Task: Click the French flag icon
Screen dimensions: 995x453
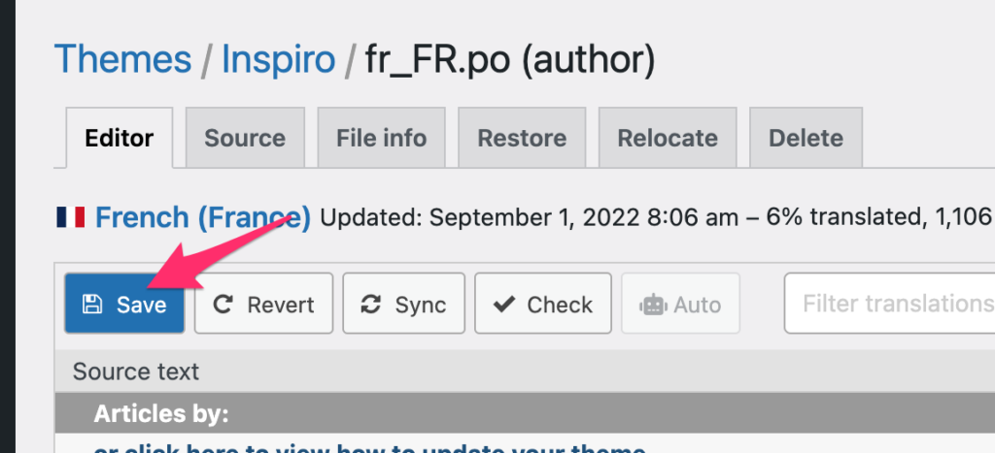Action: (70, 217)
